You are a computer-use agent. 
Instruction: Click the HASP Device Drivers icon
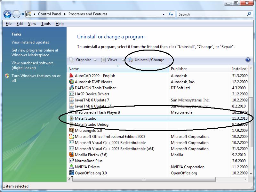tap(71, 94)
